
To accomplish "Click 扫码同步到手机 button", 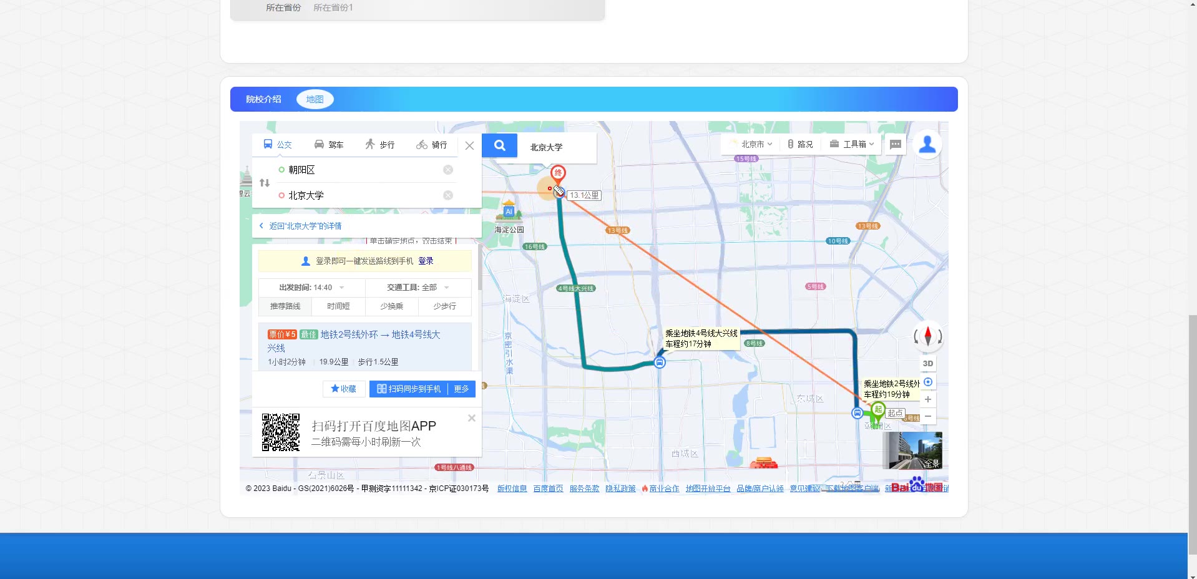I will pos(409,389).
